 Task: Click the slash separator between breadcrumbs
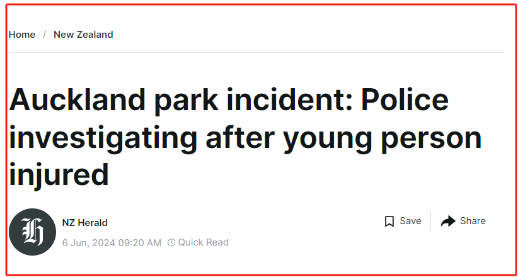44,35
